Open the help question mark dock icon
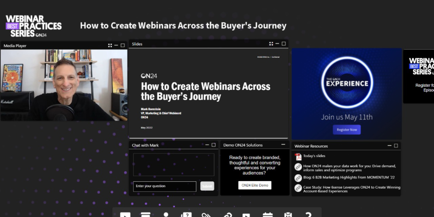 [x=309, y=214]
